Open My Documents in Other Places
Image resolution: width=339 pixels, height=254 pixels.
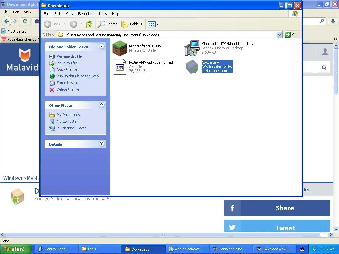point(68,115)
